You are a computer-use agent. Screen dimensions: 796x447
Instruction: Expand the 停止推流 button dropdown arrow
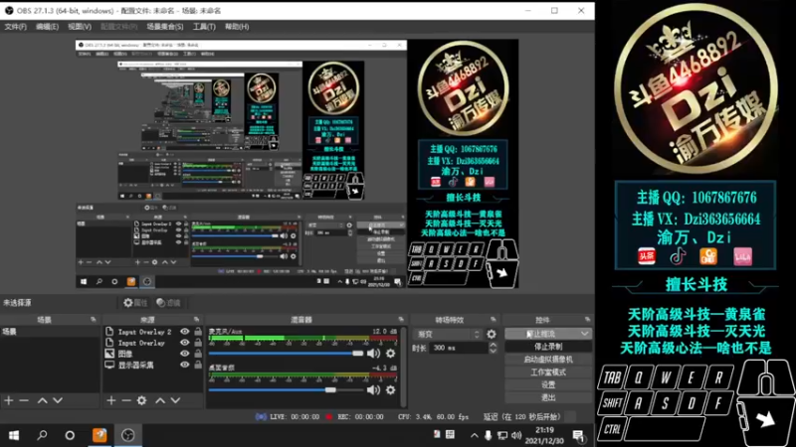pyautogui.click(x=585, y=334)
